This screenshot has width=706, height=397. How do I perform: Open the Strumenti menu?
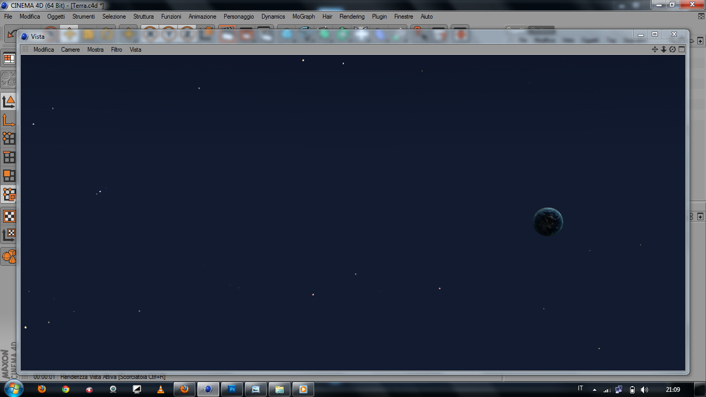click(84, 17)
